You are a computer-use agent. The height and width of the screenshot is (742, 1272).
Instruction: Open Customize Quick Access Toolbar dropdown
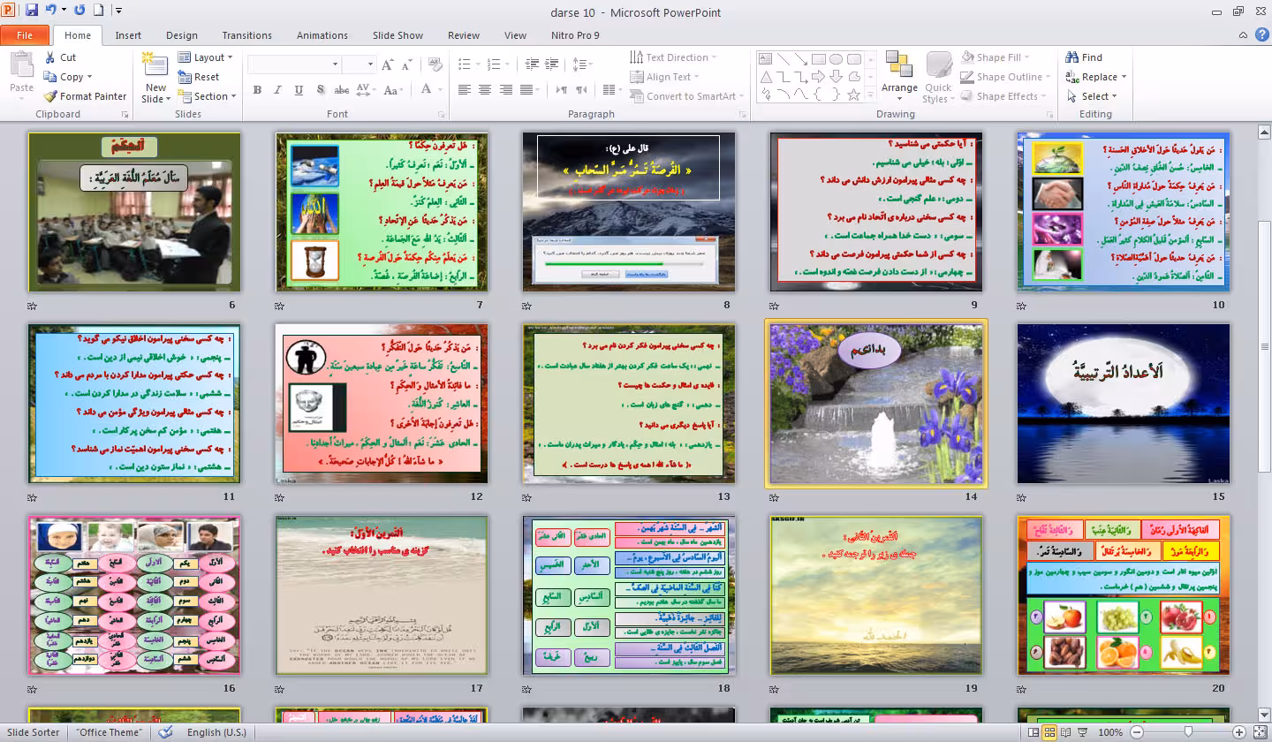[118, 11]
